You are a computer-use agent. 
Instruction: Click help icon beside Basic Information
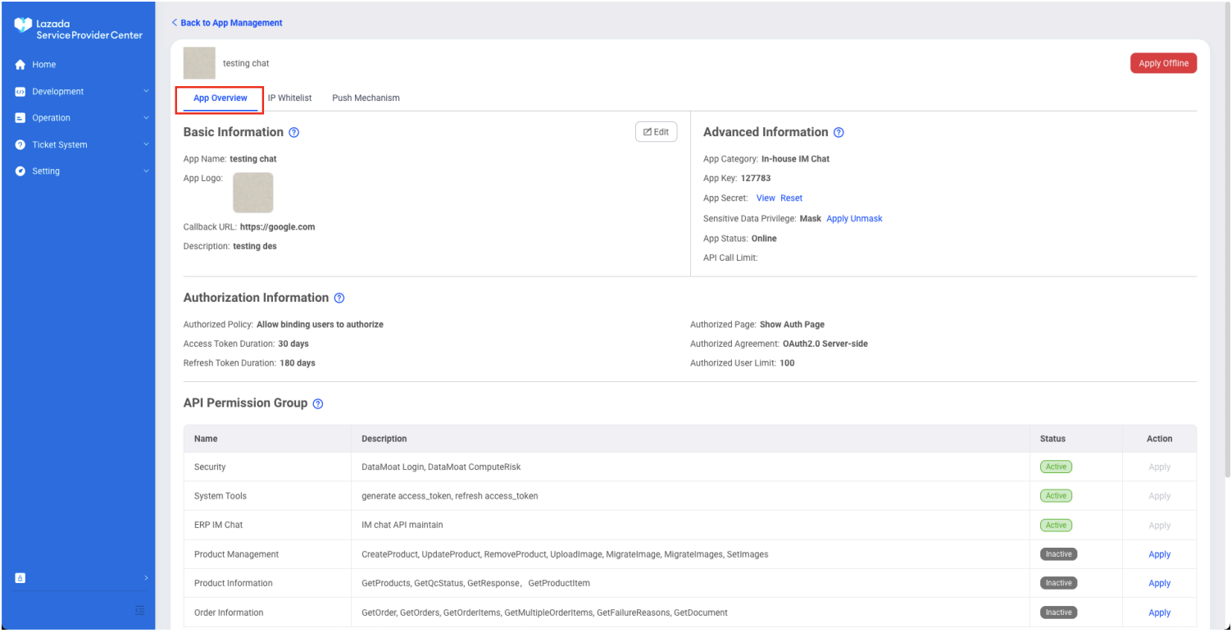(294, 133)
